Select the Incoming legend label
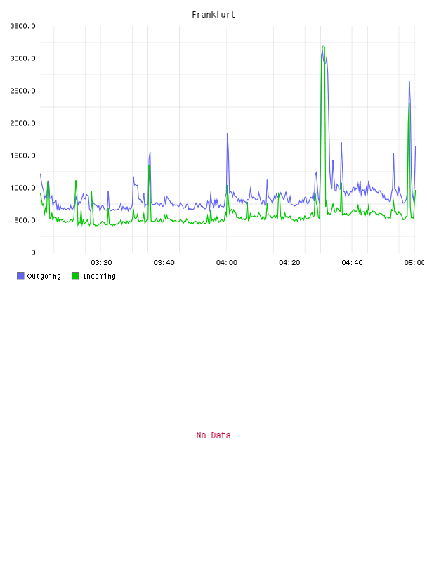This screenshot has width=427, height=574. tap(99, 276)
